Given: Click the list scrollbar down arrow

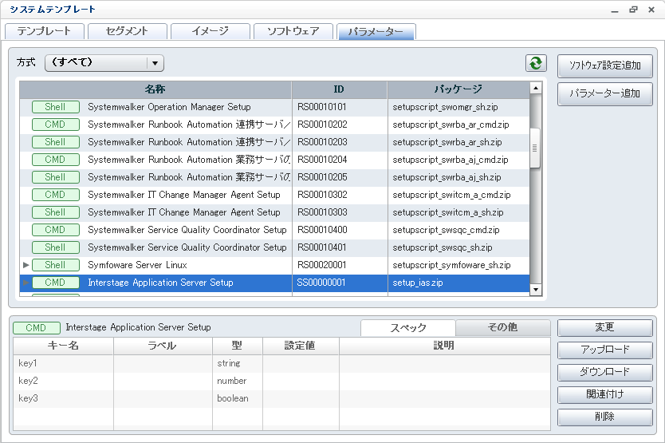Looking at the screenshot, I should pyautogui.click(x=536, y=290).
